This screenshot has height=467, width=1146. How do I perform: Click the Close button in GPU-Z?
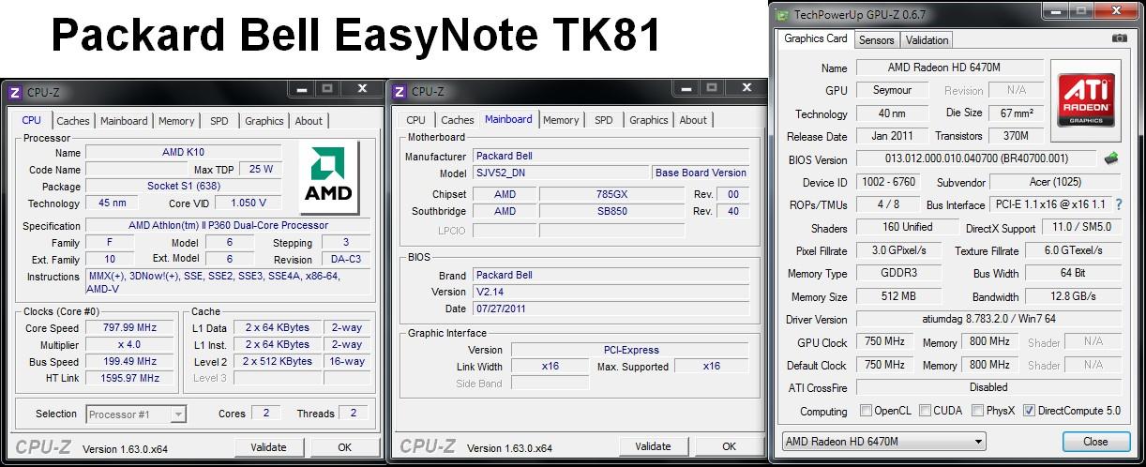pyautogui.click(x=1095, y=442)
